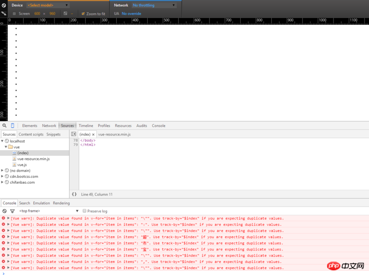Click the error icon of the "市" warning
Screen dimensions: 369x275
[3, 243]
